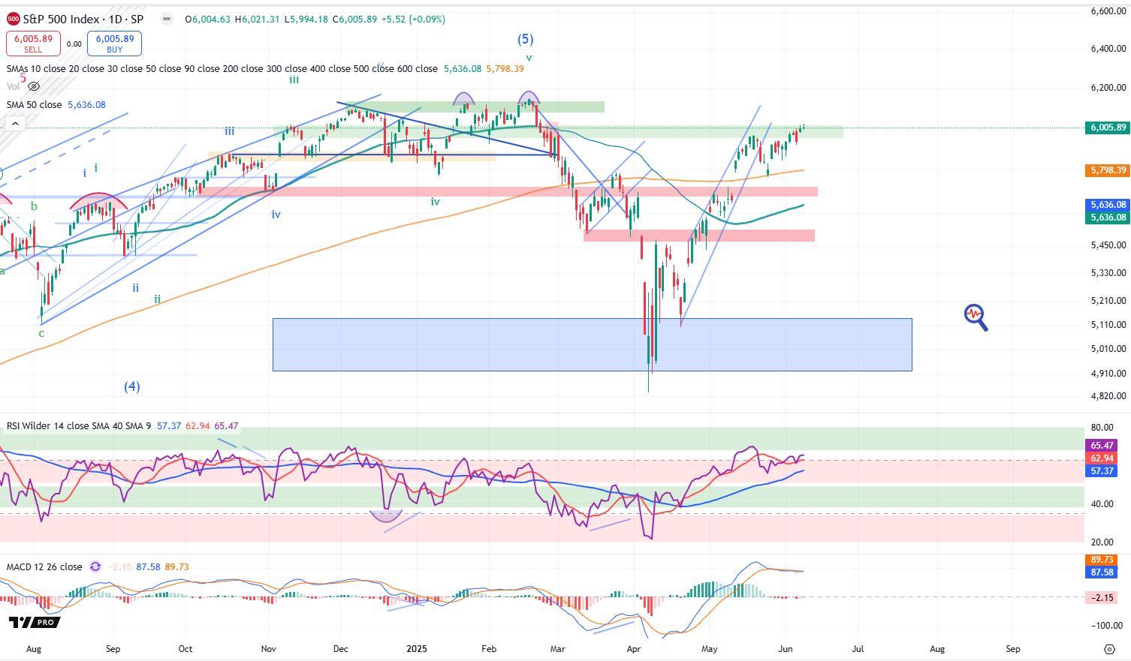
Task: Click the orange 5,798.39 price axis label
Action: tap(1107, 170)
